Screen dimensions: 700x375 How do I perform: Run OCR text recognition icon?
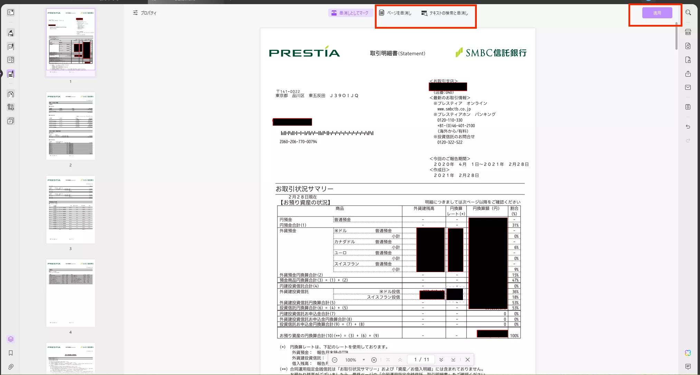(688, 32)
